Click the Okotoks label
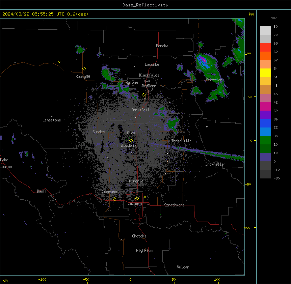Screen dimensions: 291x284 pos(139,236)
